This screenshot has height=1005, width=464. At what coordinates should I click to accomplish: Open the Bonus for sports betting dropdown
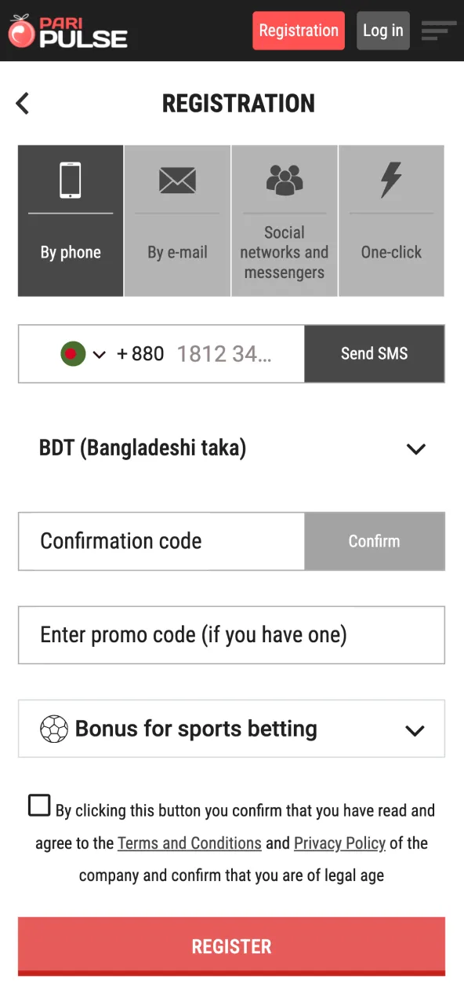click(x=415, y=729)
